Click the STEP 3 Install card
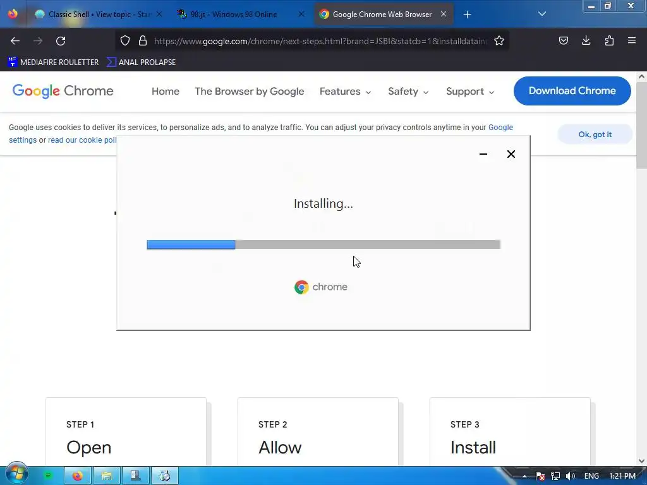Screen dimensions: 647x485 pyautogui.click(x=510, y=432)
